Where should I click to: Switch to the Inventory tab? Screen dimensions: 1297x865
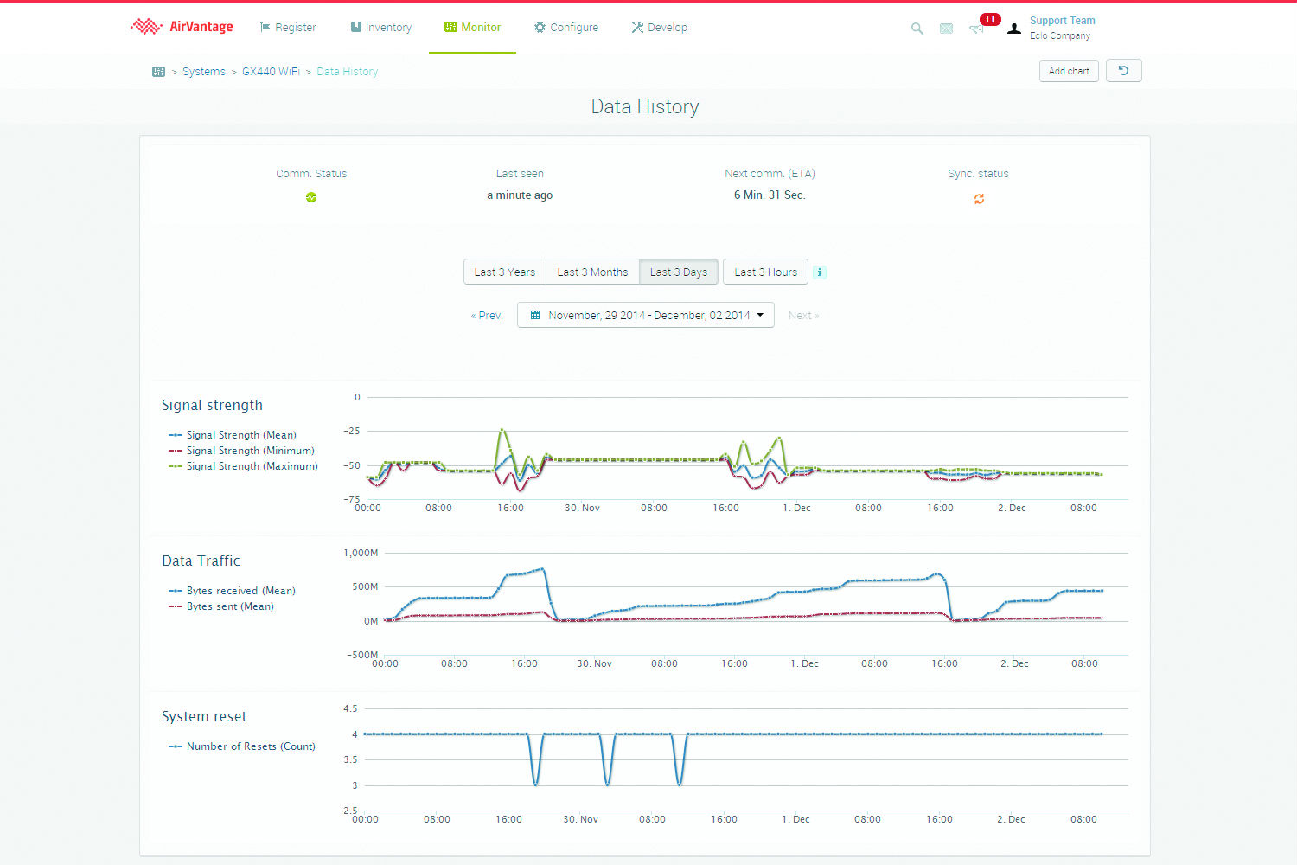[380, 28]
